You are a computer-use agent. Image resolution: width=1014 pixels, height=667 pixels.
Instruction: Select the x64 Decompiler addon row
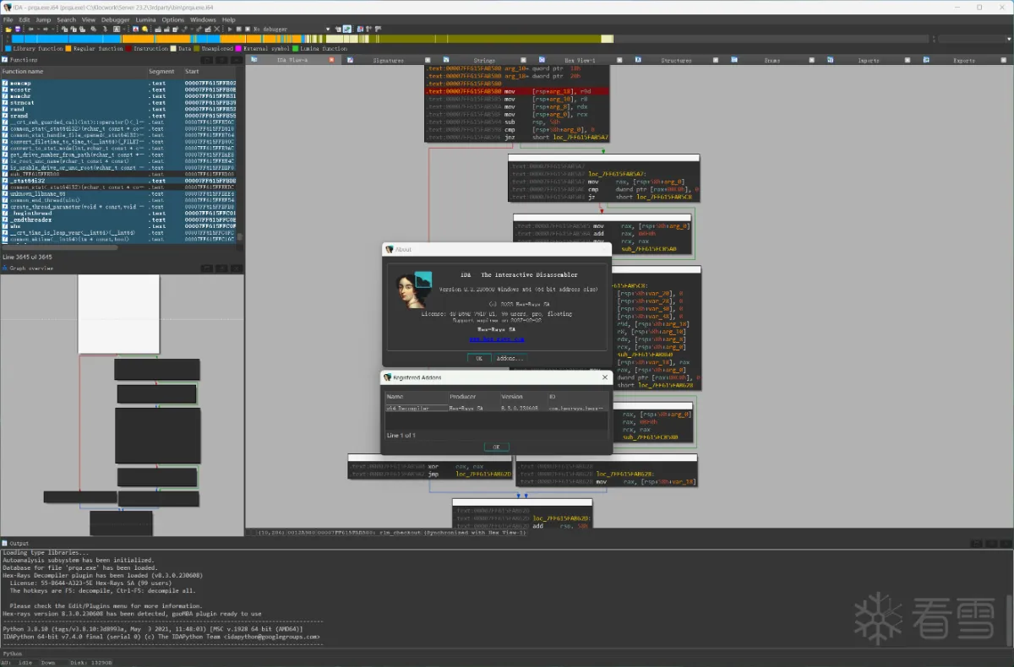coord(496,408)
